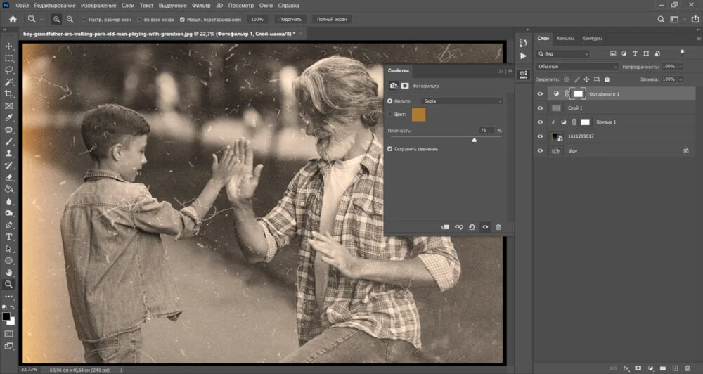The width and height of the screenshot is (703, 374).
Task: Pick the Lasso tool
Action: point(9,70)
